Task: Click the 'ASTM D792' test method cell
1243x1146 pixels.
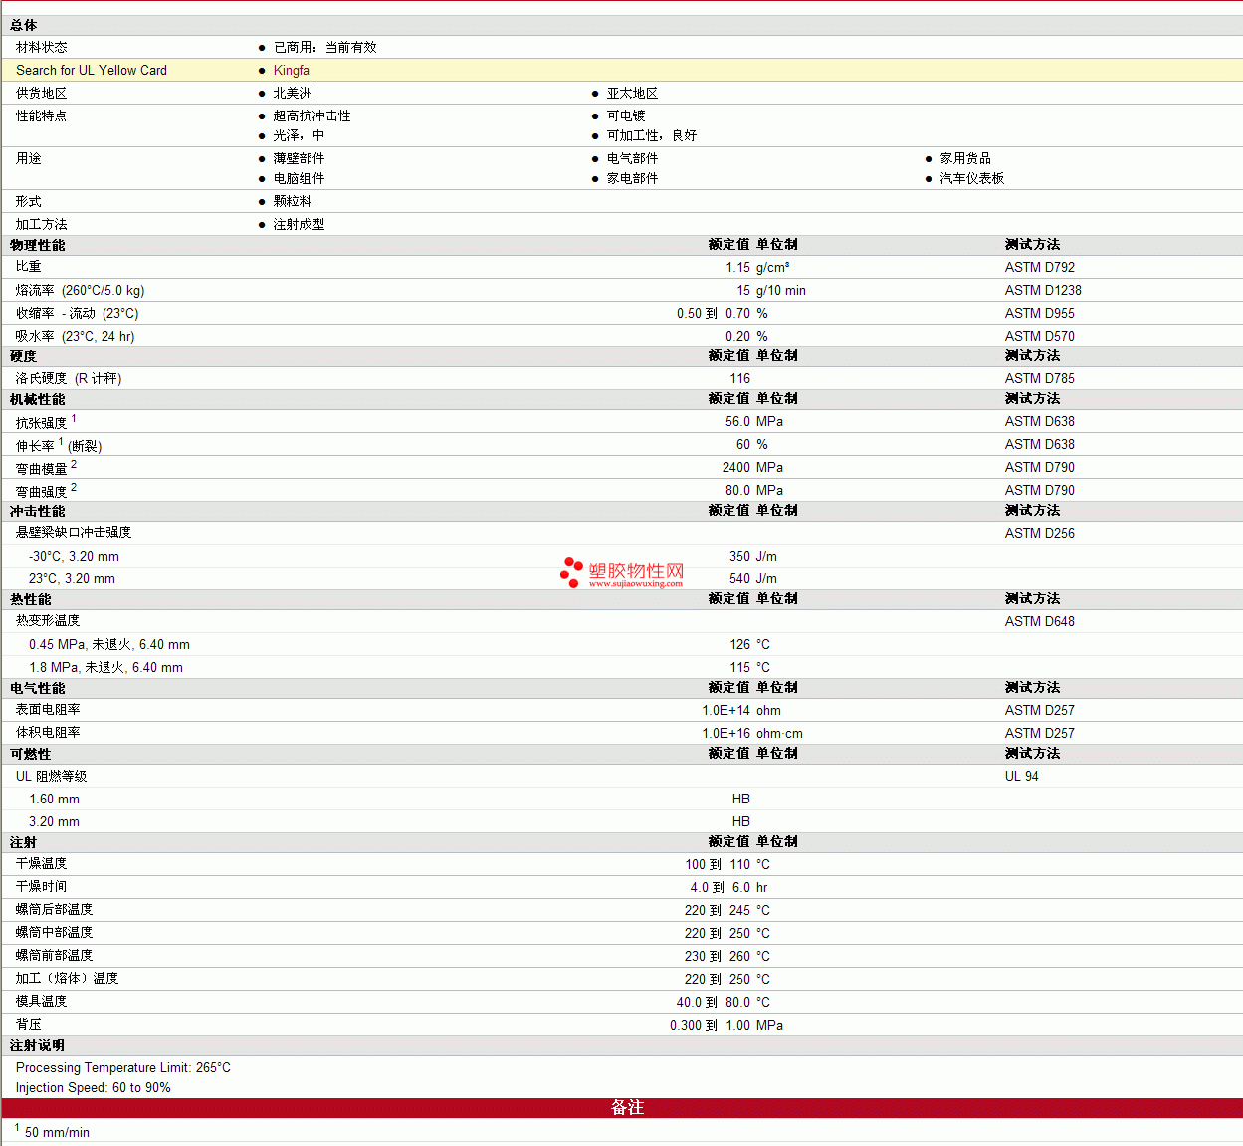Action: click(x=1039, y=267)
